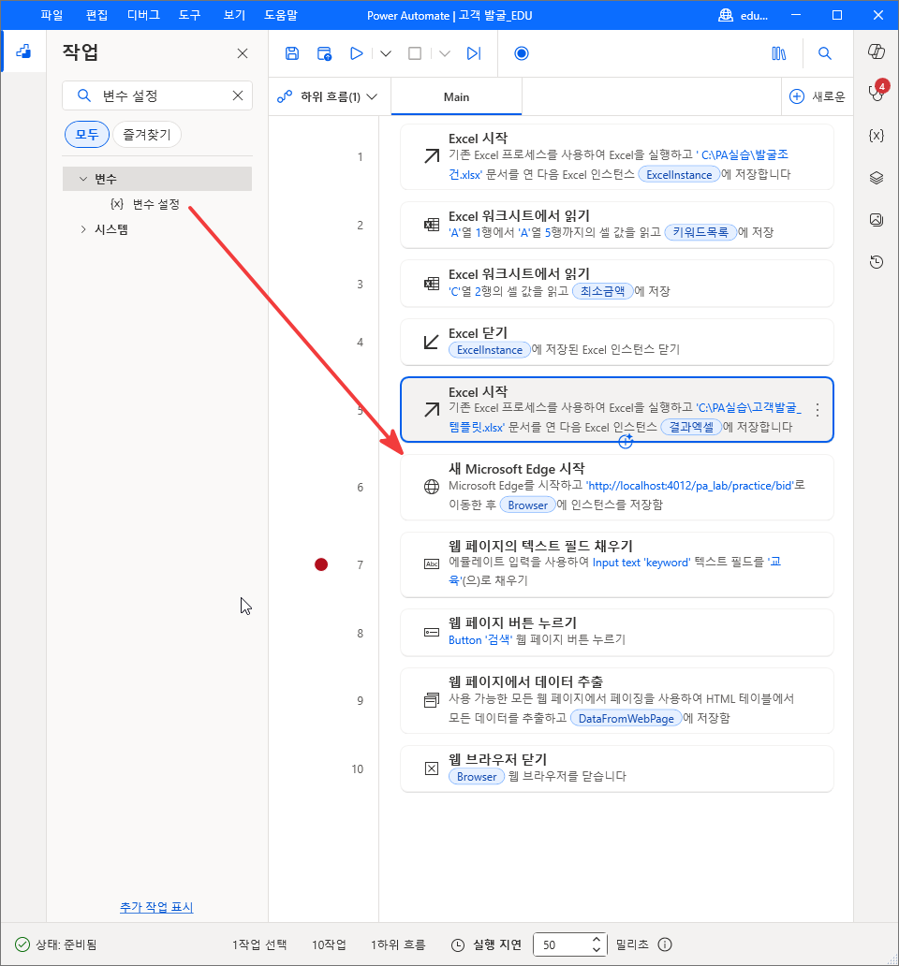Run the flow with the play icon
The image size is (899, 966).
[x=356, y=53]
